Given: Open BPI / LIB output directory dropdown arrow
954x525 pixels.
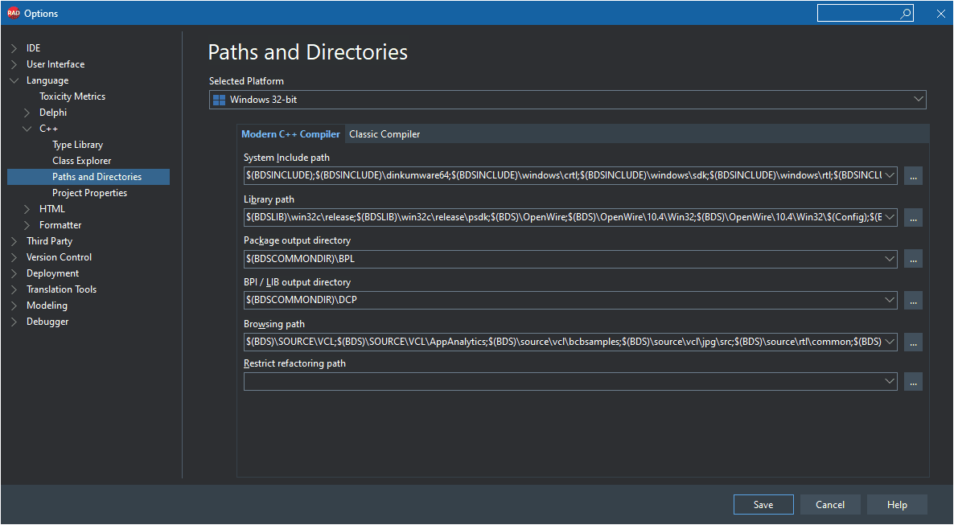Looking at the screenshot, I should coord(890,300).
